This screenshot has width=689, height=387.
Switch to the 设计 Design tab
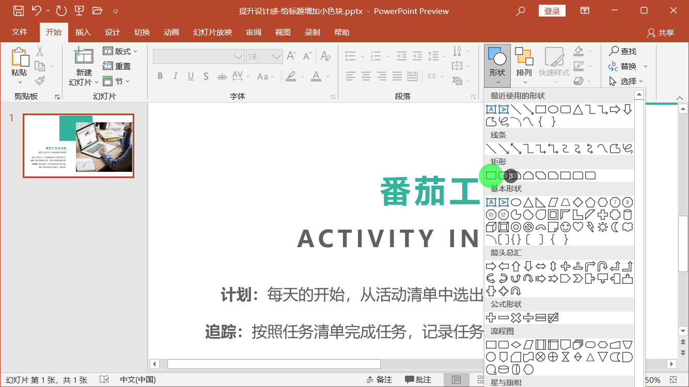(112, 32)
